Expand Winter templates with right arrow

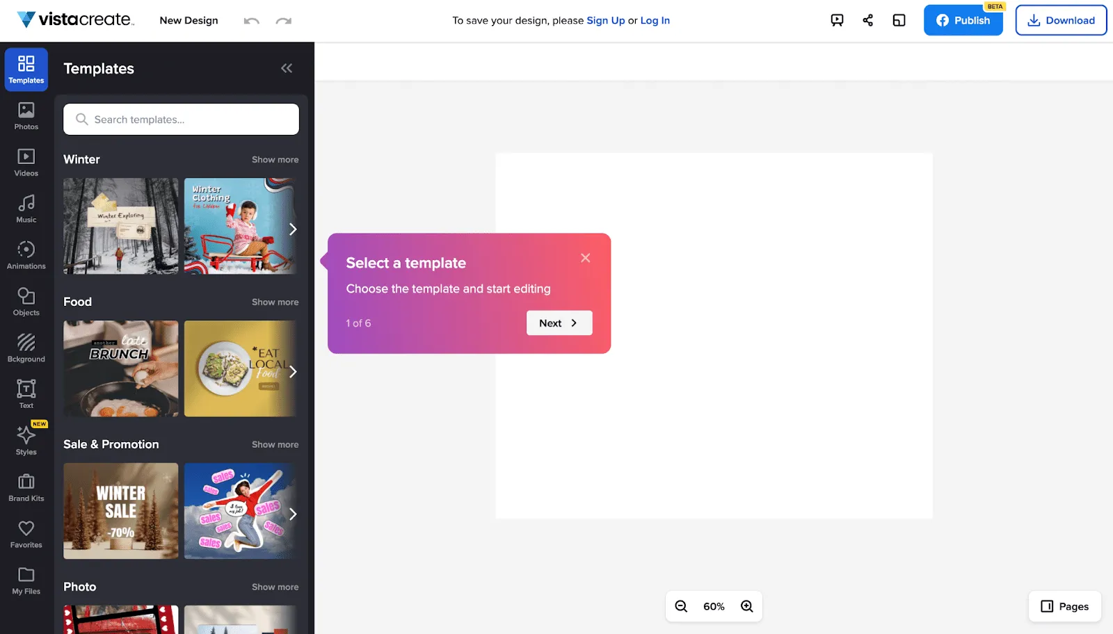pos(293,229)
